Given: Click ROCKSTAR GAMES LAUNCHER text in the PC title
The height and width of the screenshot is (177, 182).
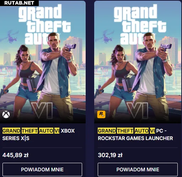Looking at the screenshot, I should [x=135, y=138].
